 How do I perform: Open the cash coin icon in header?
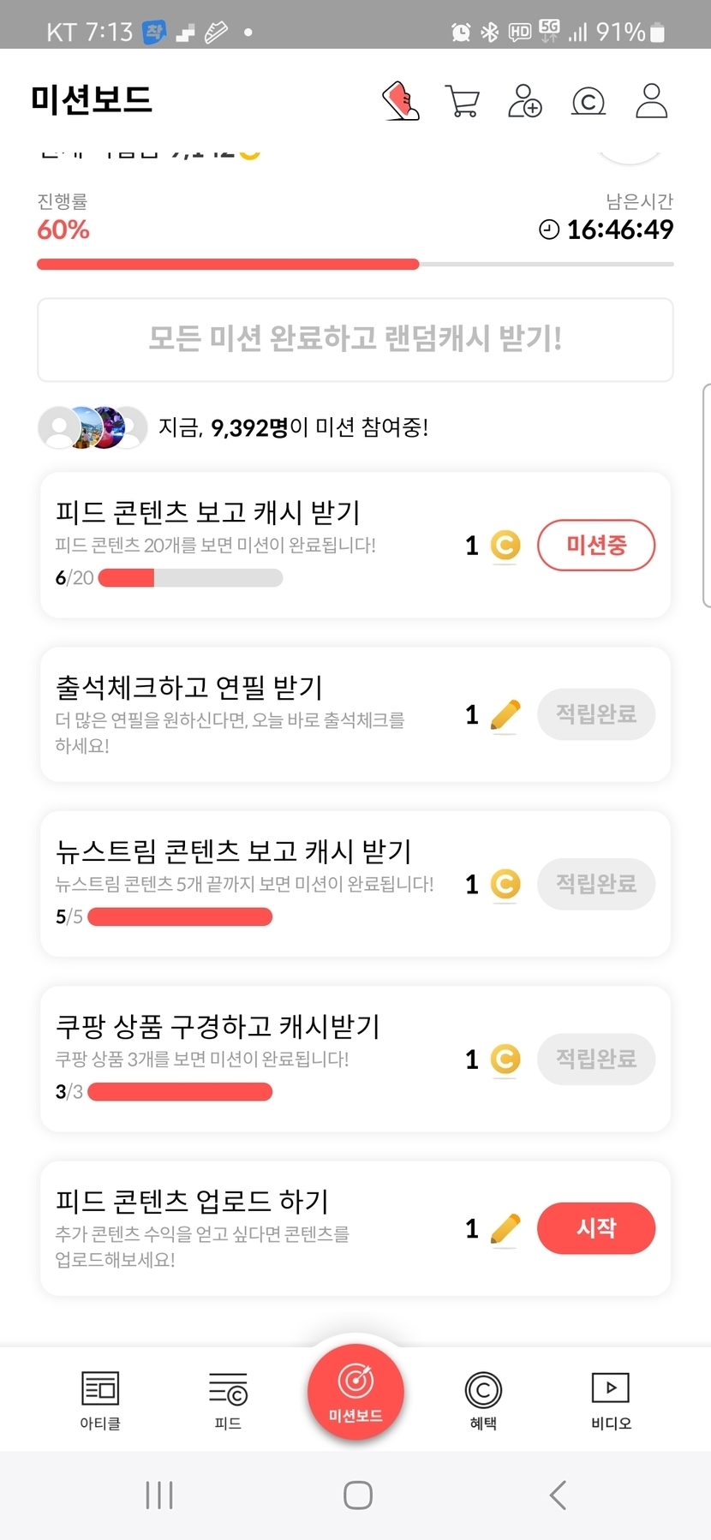pos(589,102)
